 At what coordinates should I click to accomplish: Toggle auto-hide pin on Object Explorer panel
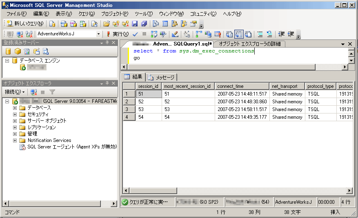(x=107, y=83)
